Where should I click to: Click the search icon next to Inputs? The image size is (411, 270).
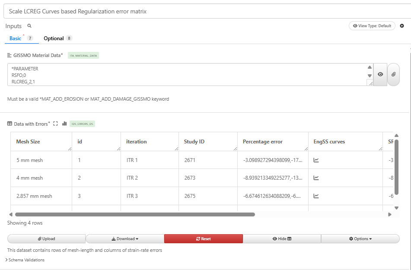tap(29, 26)
